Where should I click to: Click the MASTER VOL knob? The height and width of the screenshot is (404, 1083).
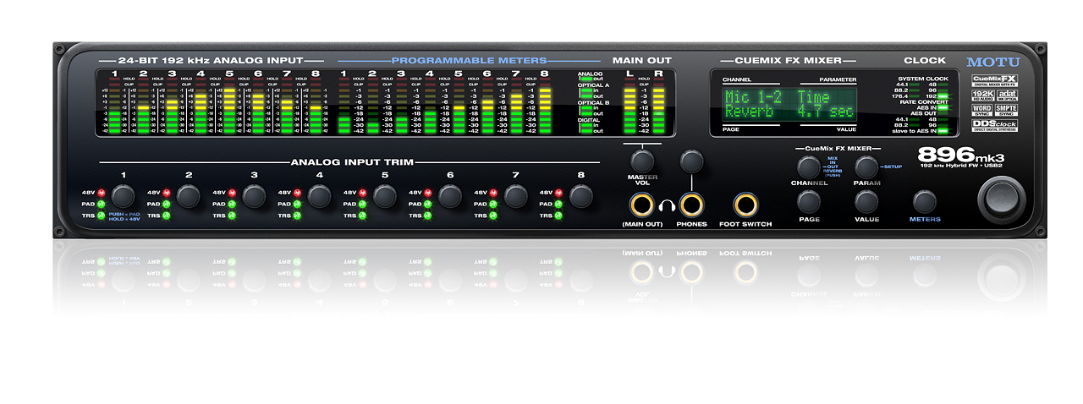(x=642, y=161)
